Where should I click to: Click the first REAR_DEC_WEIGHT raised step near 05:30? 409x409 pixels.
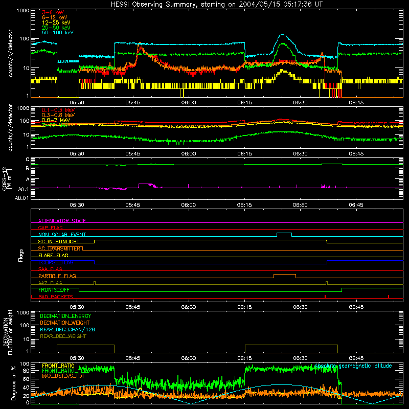(85, 345)
